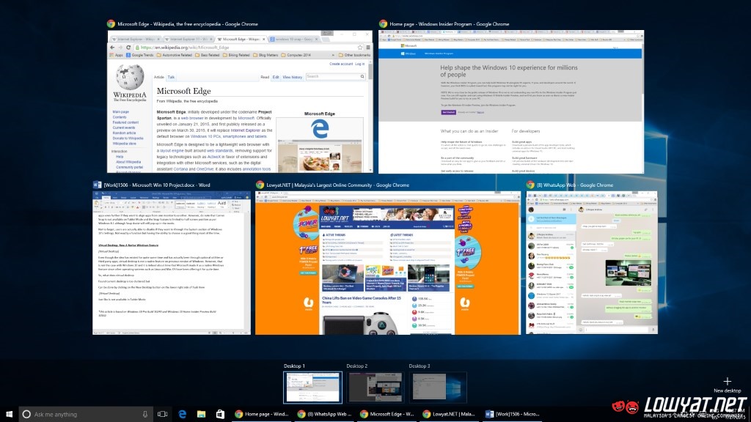
Task: Toggle the Task View taskbar button
Action: 163,414
